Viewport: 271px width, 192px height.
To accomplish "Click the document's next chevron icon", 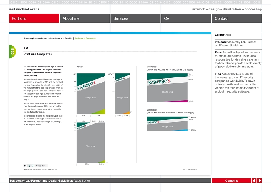I will pyautogui.click(x=33, y=166).
